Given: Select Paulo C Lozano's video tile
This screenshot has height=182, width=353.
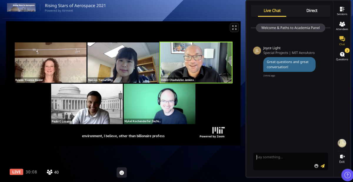Looking at the screenshot, I should [87, 104].
